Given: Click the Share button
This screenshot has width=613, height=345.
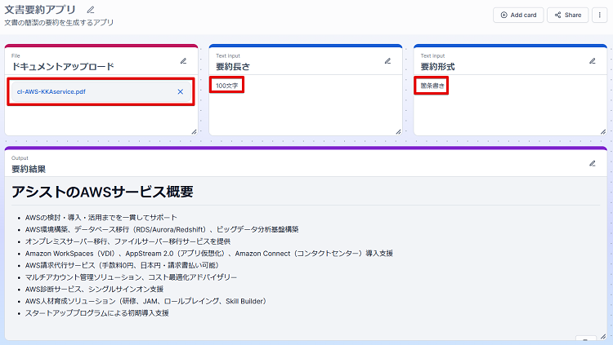Looking at the screenshot, I should (566, 15).
